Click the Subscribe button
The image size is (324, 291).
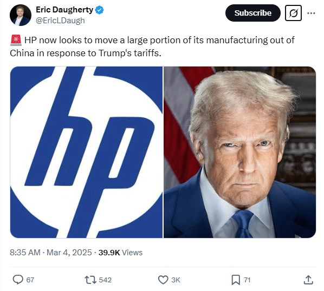click(x=253, y=13)
